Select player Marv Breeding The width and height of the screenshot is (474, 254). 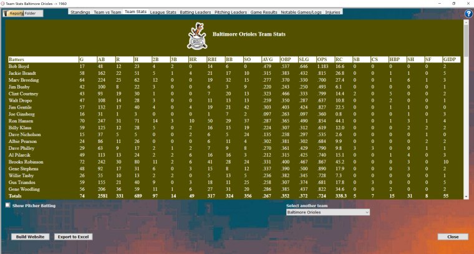point(24,80)
